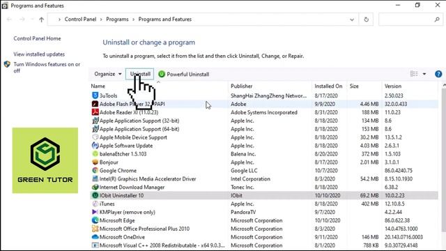Click the Microsoft Edge icon

pyautogui.click(x=95, y=220)
